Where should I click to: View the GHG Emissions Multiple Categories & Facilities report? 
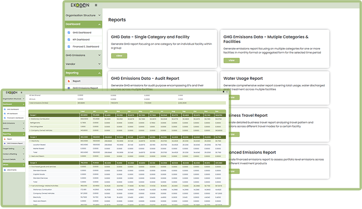[231, 60]
